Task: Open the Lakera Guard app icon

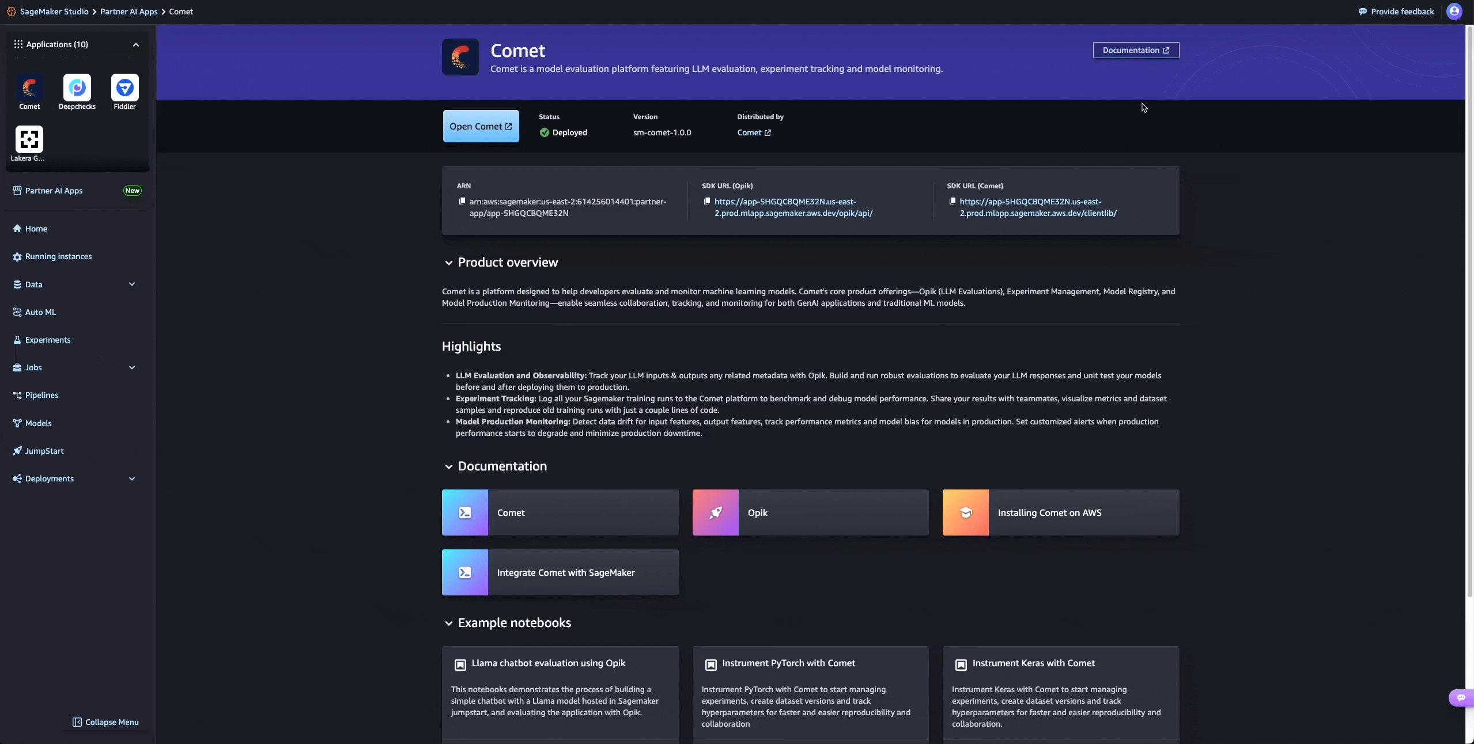Action: click(x=29, y=139)
